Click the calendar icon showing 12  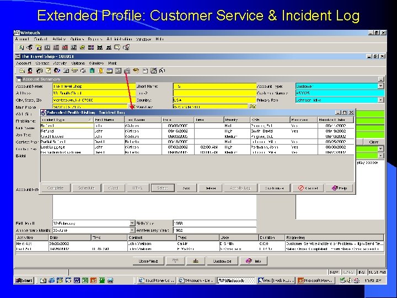pos(66,71)
